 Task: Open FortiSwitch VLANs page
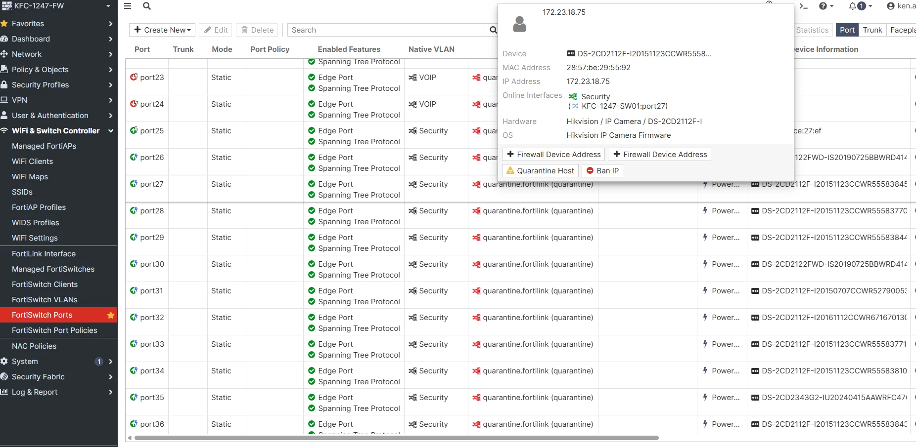(45, 299)
